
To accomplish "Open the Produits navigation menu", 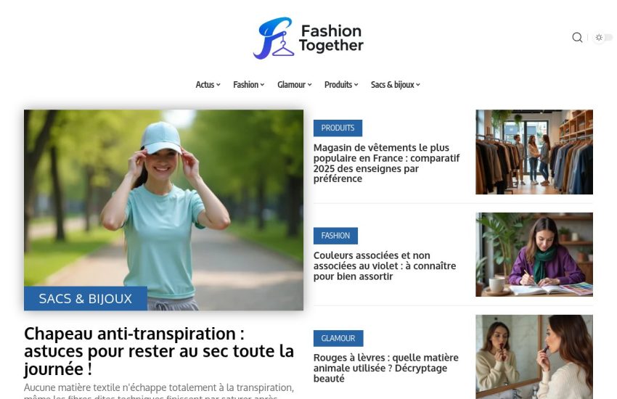I will tap(341, 85).
